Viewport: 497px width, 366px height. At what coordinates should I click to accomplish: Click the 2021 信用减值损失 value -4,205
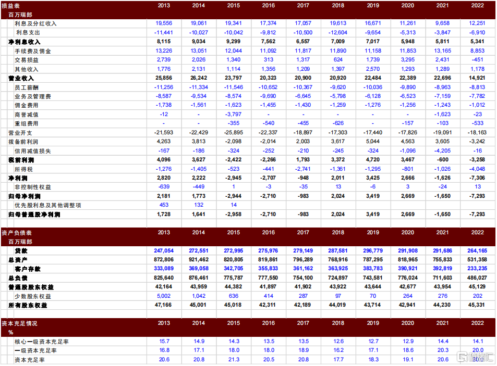(x=442, y=151)
